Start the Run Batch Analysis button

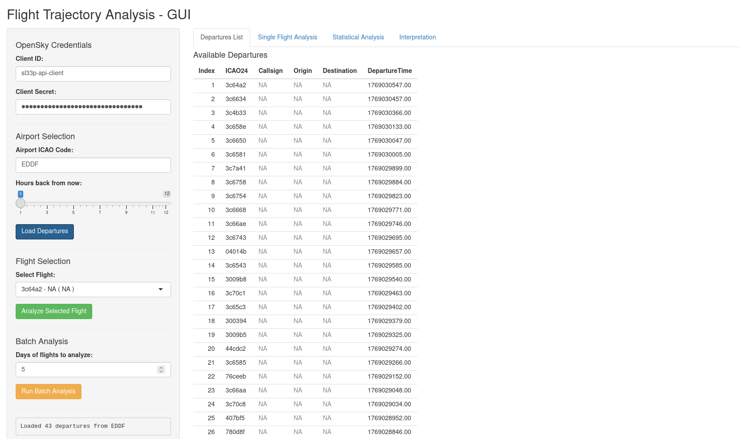pos(48,392)
